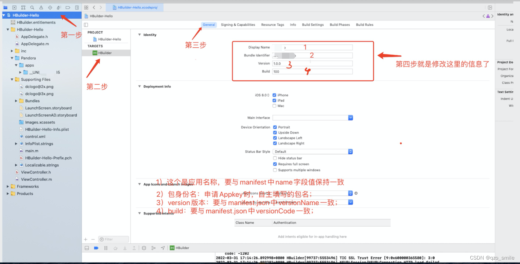Open the Project navigator folder icon
Viewport: 520px width, 264px height.
(5, 7)
